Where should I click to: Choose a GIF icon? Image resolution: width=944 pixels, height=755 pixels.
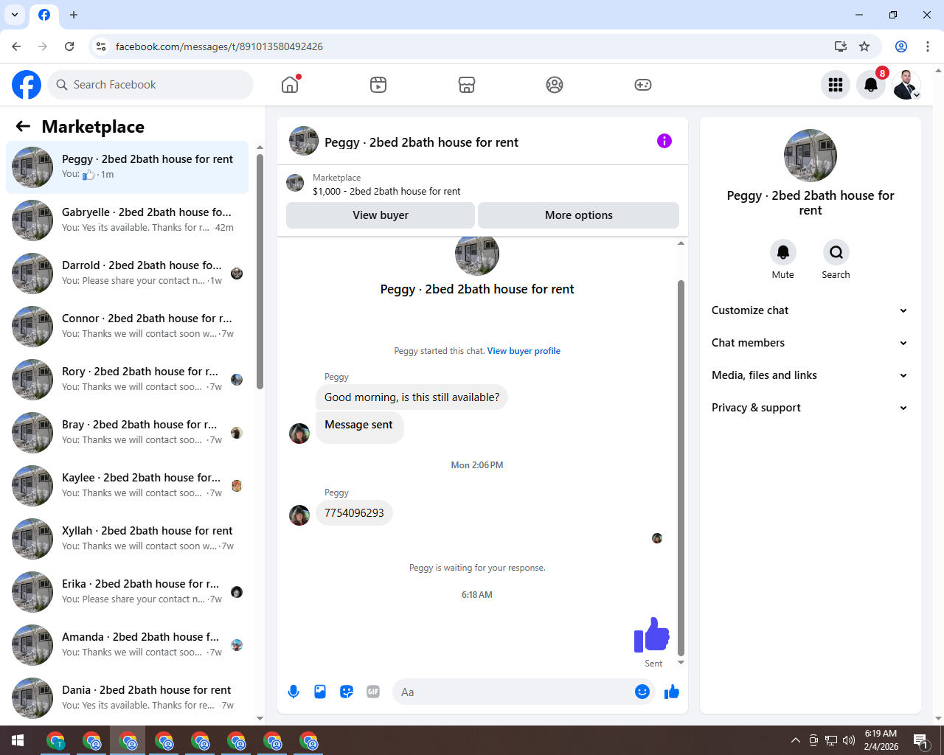373,692
